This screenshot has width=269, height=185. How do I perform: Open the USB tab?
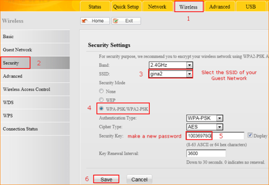coord(251,6)
